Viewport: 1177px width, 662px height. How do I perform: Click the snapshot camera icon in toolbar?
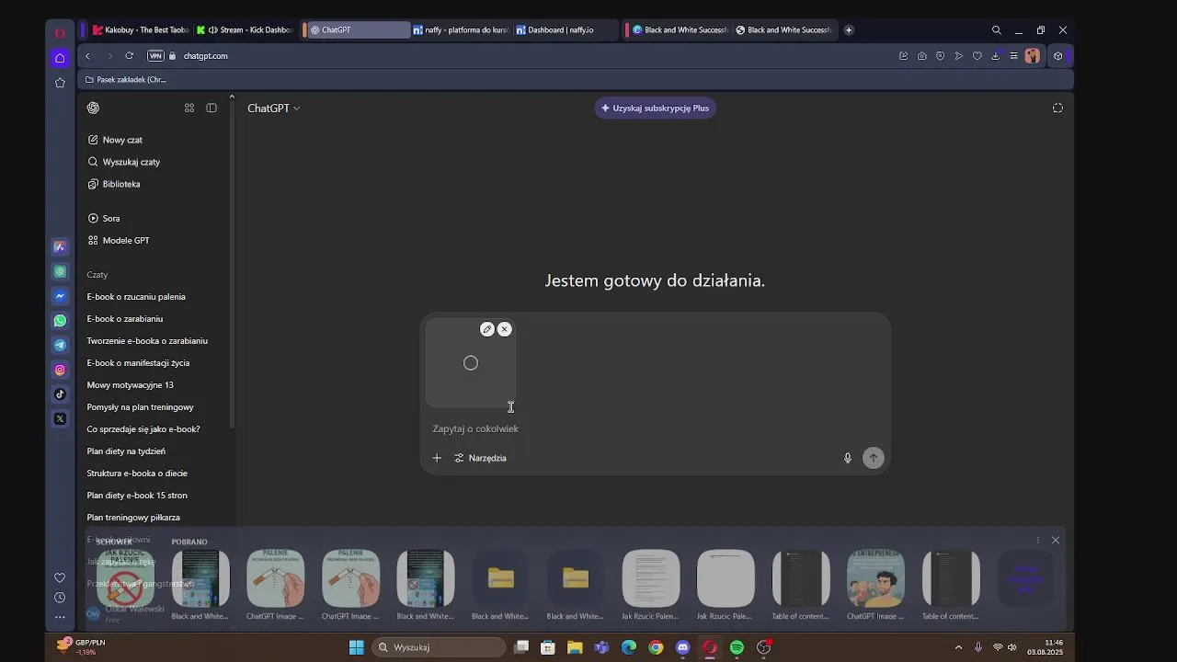[921, 56]
